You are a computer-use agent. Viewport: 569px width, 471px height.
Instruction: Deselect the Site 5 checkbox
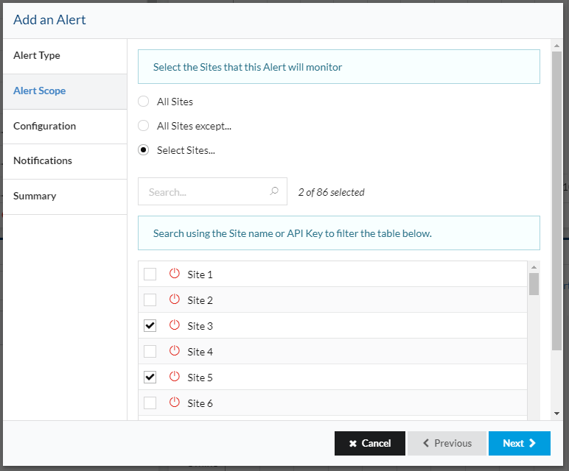click(x=150, y=377)
